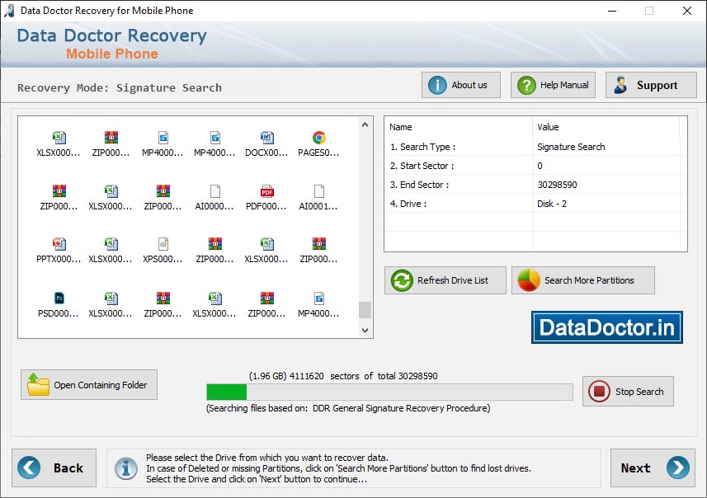Click the Refresh Drive List button
Viewport: 707px width, 498px height.
[445, 280]
